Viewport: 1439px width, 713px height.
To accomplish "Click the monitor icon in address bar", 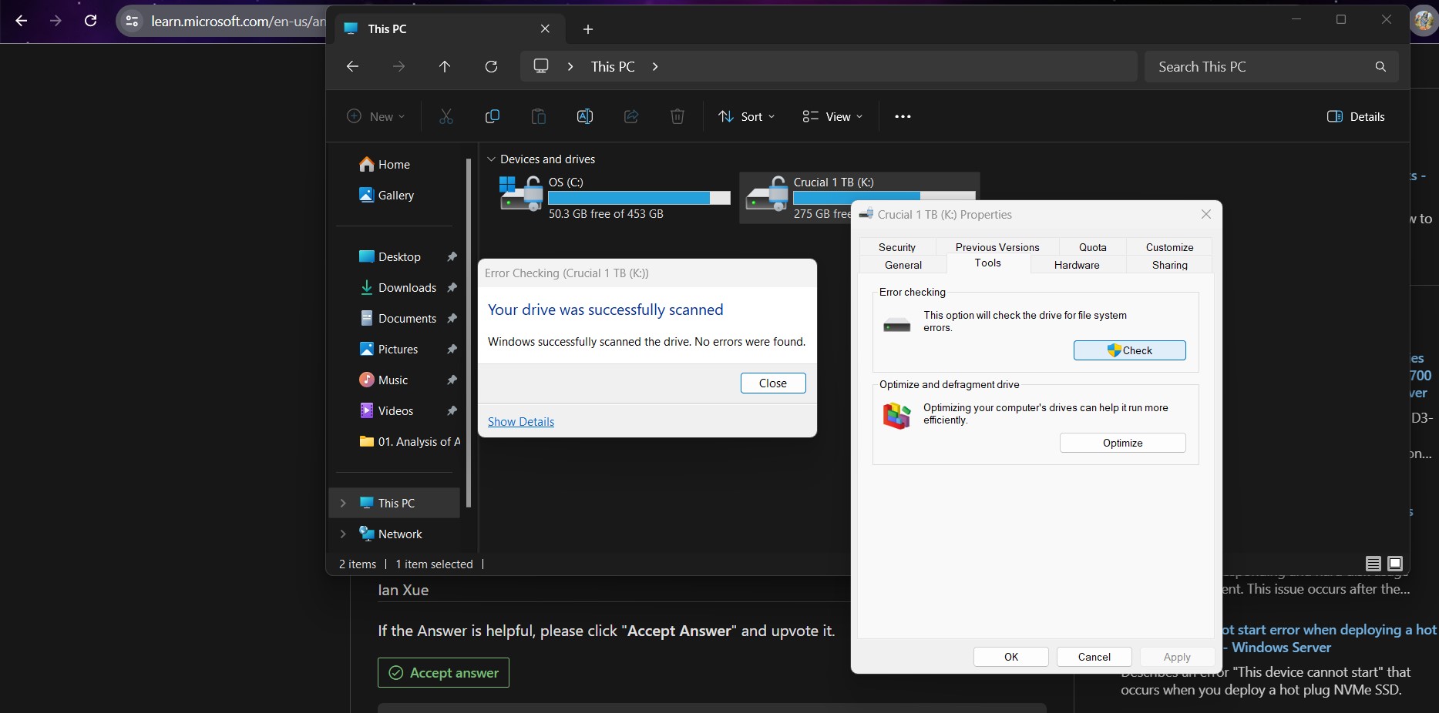I will click(x=541, y=66).
